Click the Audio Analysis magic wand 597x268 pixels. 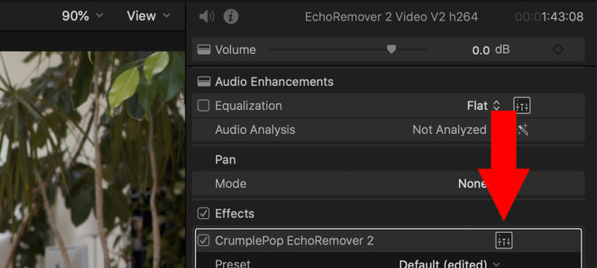(x=523, y=130)
